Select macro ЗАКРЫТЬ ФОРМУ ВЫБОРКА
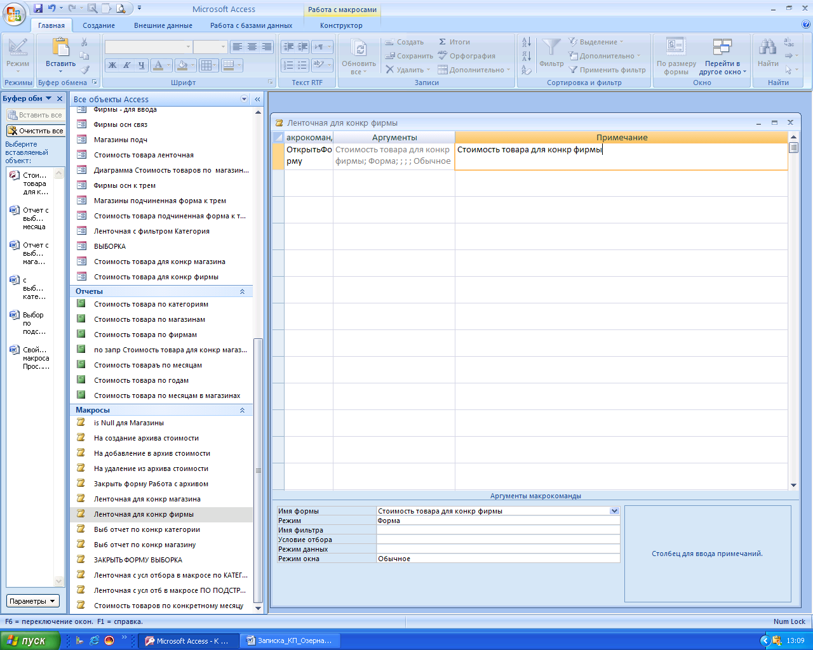Screen dimensions: 813x650 pos(161,560)
